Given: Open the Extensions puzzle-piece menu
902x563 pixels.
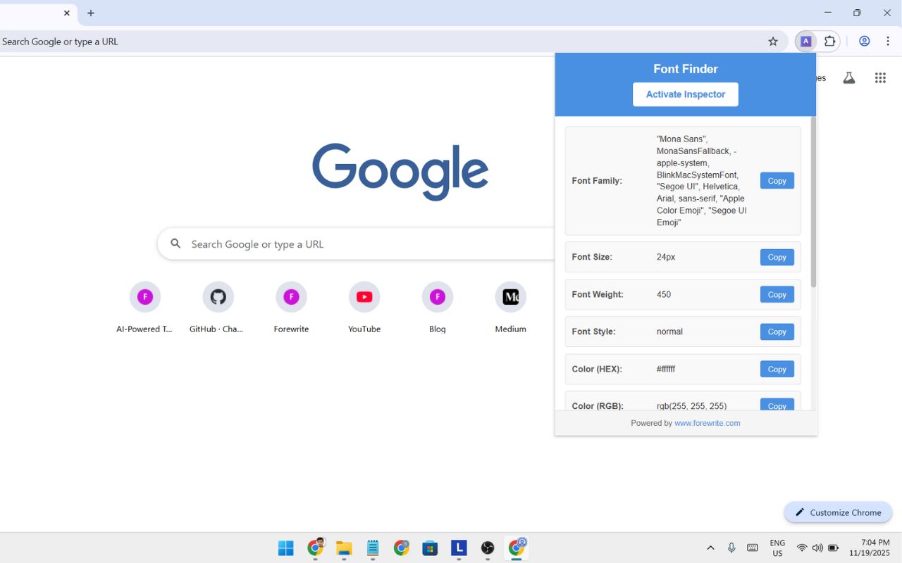Looking at the screenshot, I should [829, 42].
